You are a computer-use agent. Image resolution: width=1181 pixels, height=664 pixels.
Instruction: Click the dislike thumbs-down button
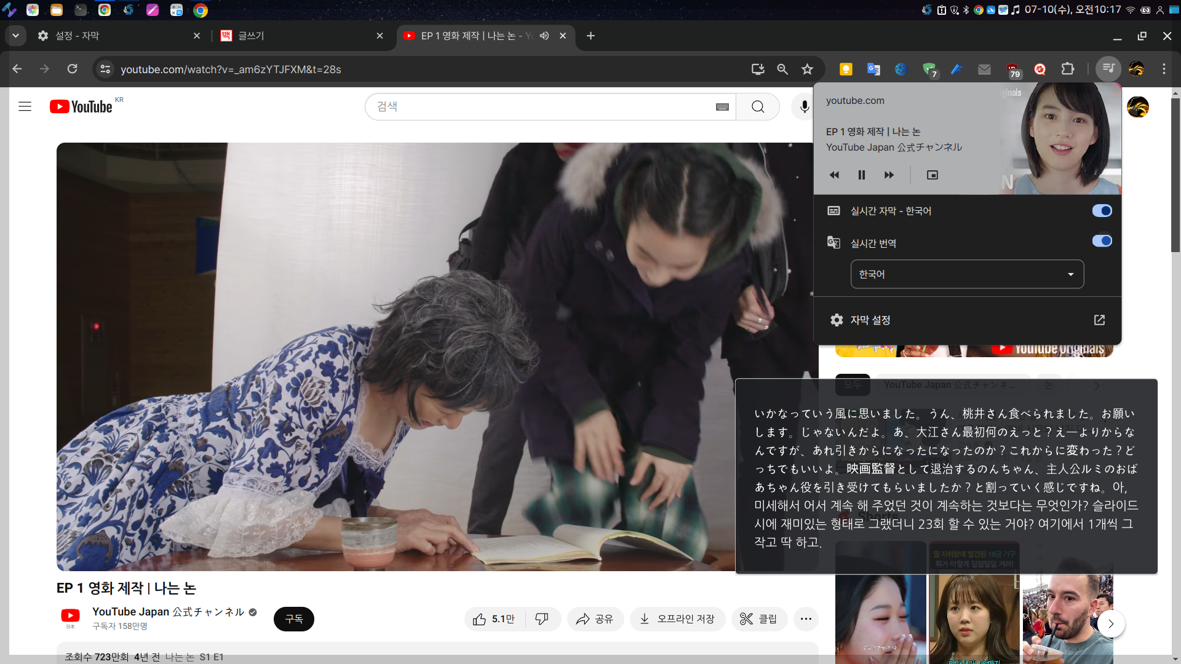(542, 619)
